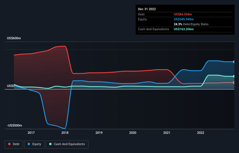Click the US$163.206m cash value
239x153 pixels.
pos(184,29)
